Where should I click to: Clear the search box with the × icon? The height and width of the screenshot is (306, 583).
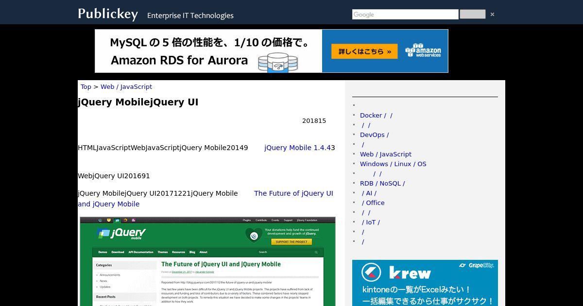point(492,15)
